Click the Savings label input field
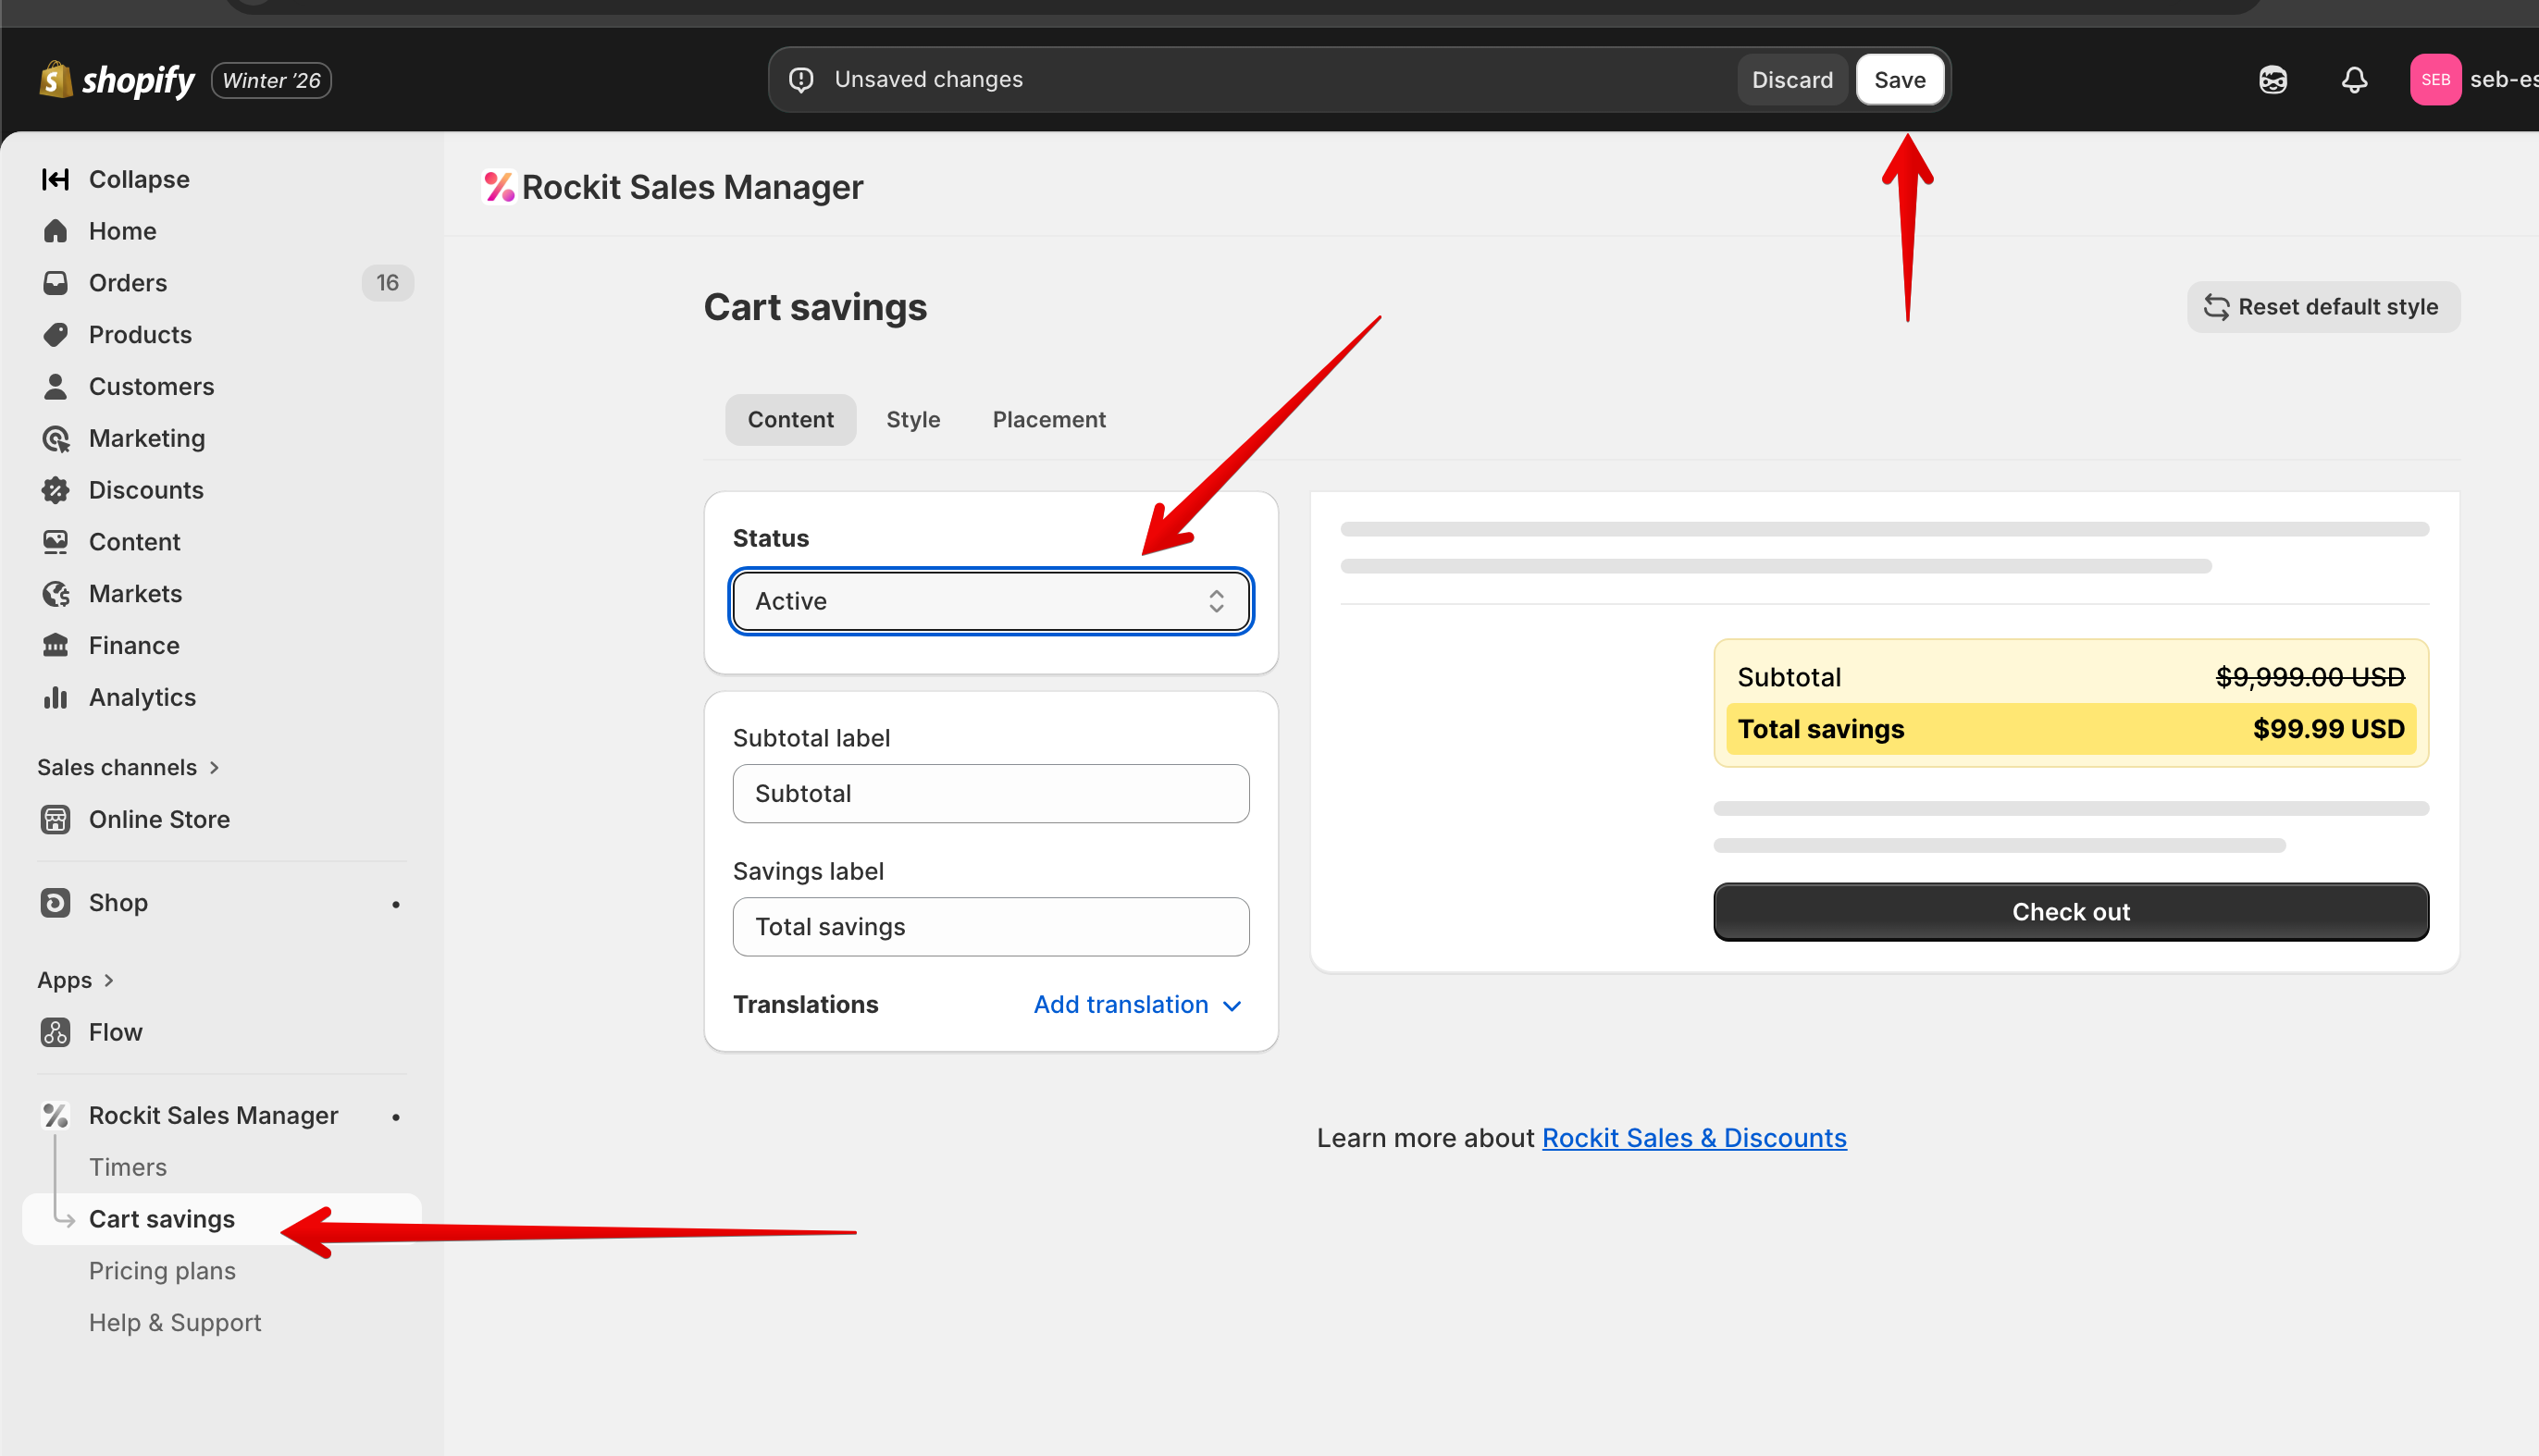 click(990, 927)
